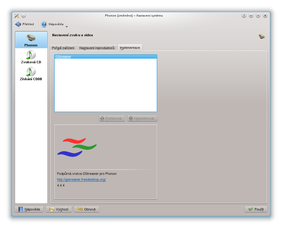Expand the Nápověda toolbar dropdown arrow
The width and height of the screenshot is (282, 228).
pos(66,26)
